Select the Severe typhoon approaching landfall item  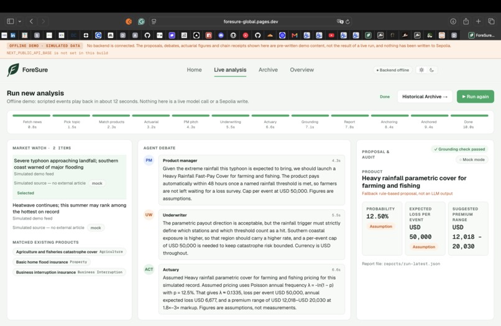tap(70, 177)
